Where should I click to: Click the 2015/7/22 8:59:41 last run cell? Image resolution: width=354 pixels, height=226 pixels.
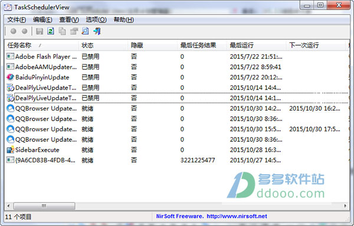[255, 67]
